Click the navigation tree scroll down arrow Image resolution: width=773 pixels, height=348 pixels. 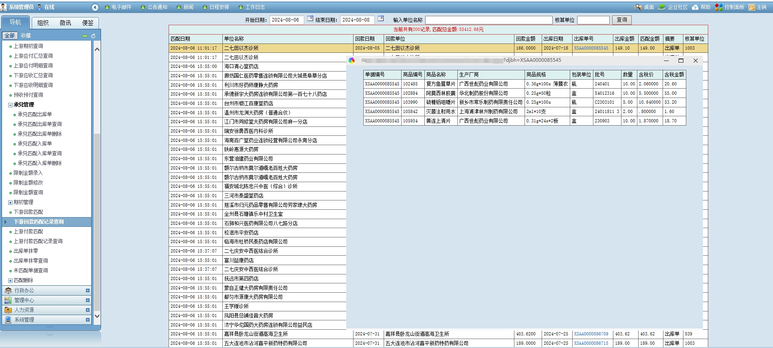97,316
